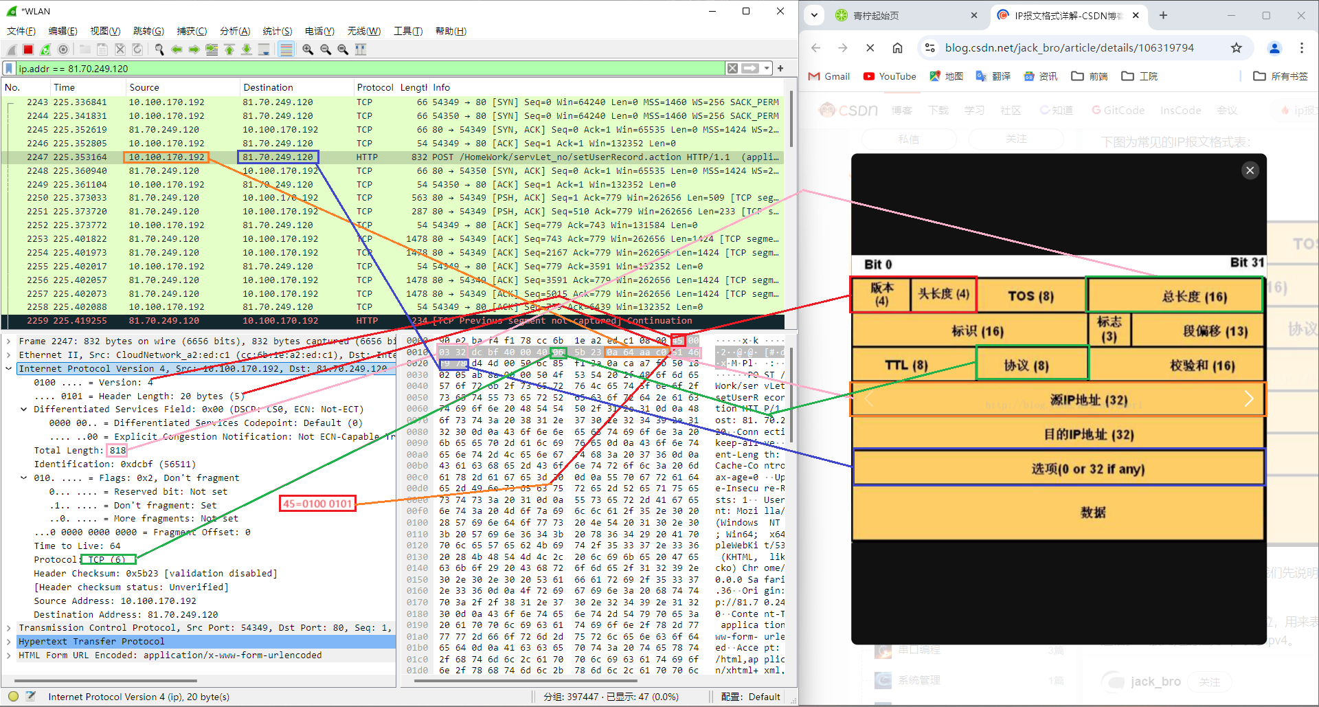Collapse the Flags: 0x2 node
Viewport: 1319px width, 707px height.
click(24, 478)
